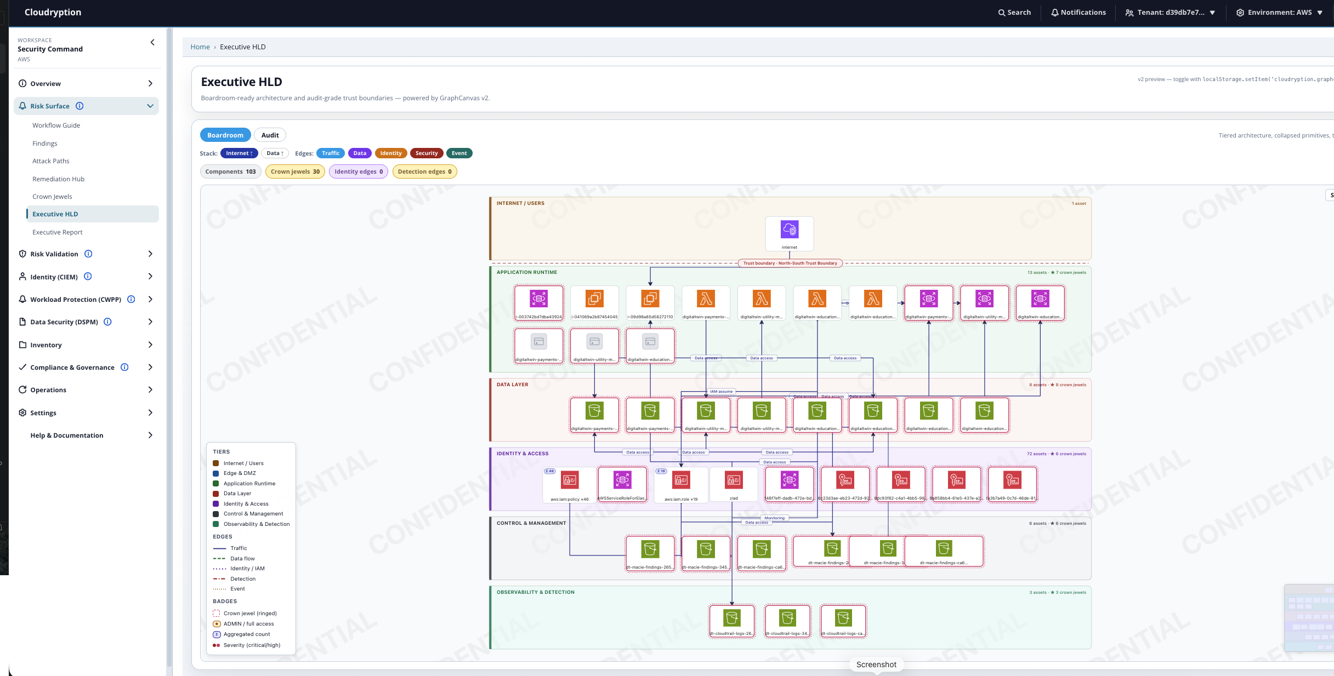Open bucket dt-macie-findings-345
Viewport: 1334px width, 676px height.
706,554
